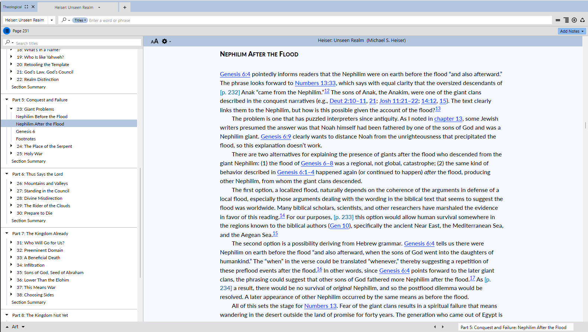The height and width of the screenshot is (332, 588).
Task: Collapse Part 5: Conquest and Failure
Action: point(7,100)
